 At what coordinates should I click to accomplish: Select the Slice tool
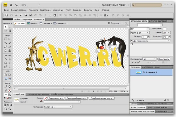(10, 75)
